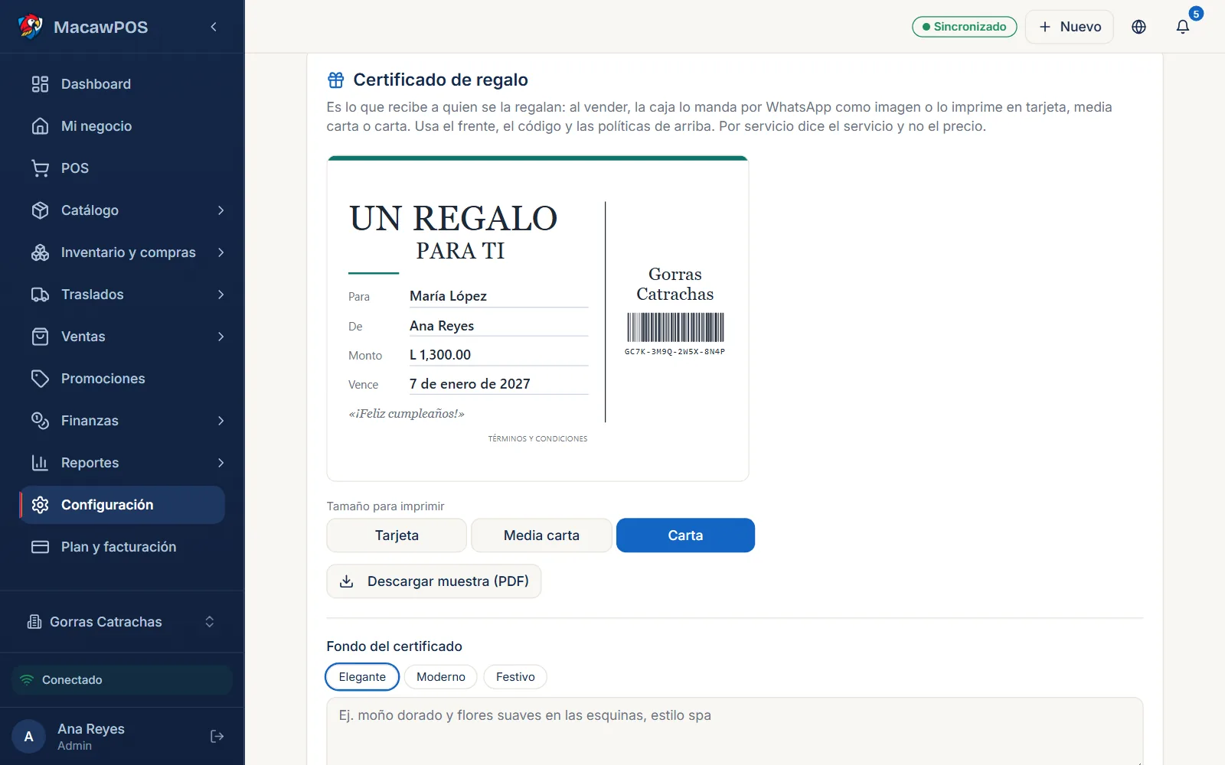Click the gift certificate preview card
Screen dimensions: 1225x765
pos(537,318)
